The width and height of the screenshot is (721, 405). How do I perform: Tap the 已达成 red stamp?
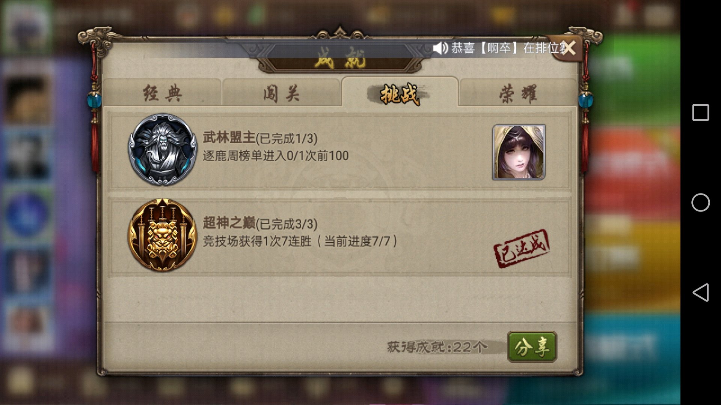(x=522, y=248)
